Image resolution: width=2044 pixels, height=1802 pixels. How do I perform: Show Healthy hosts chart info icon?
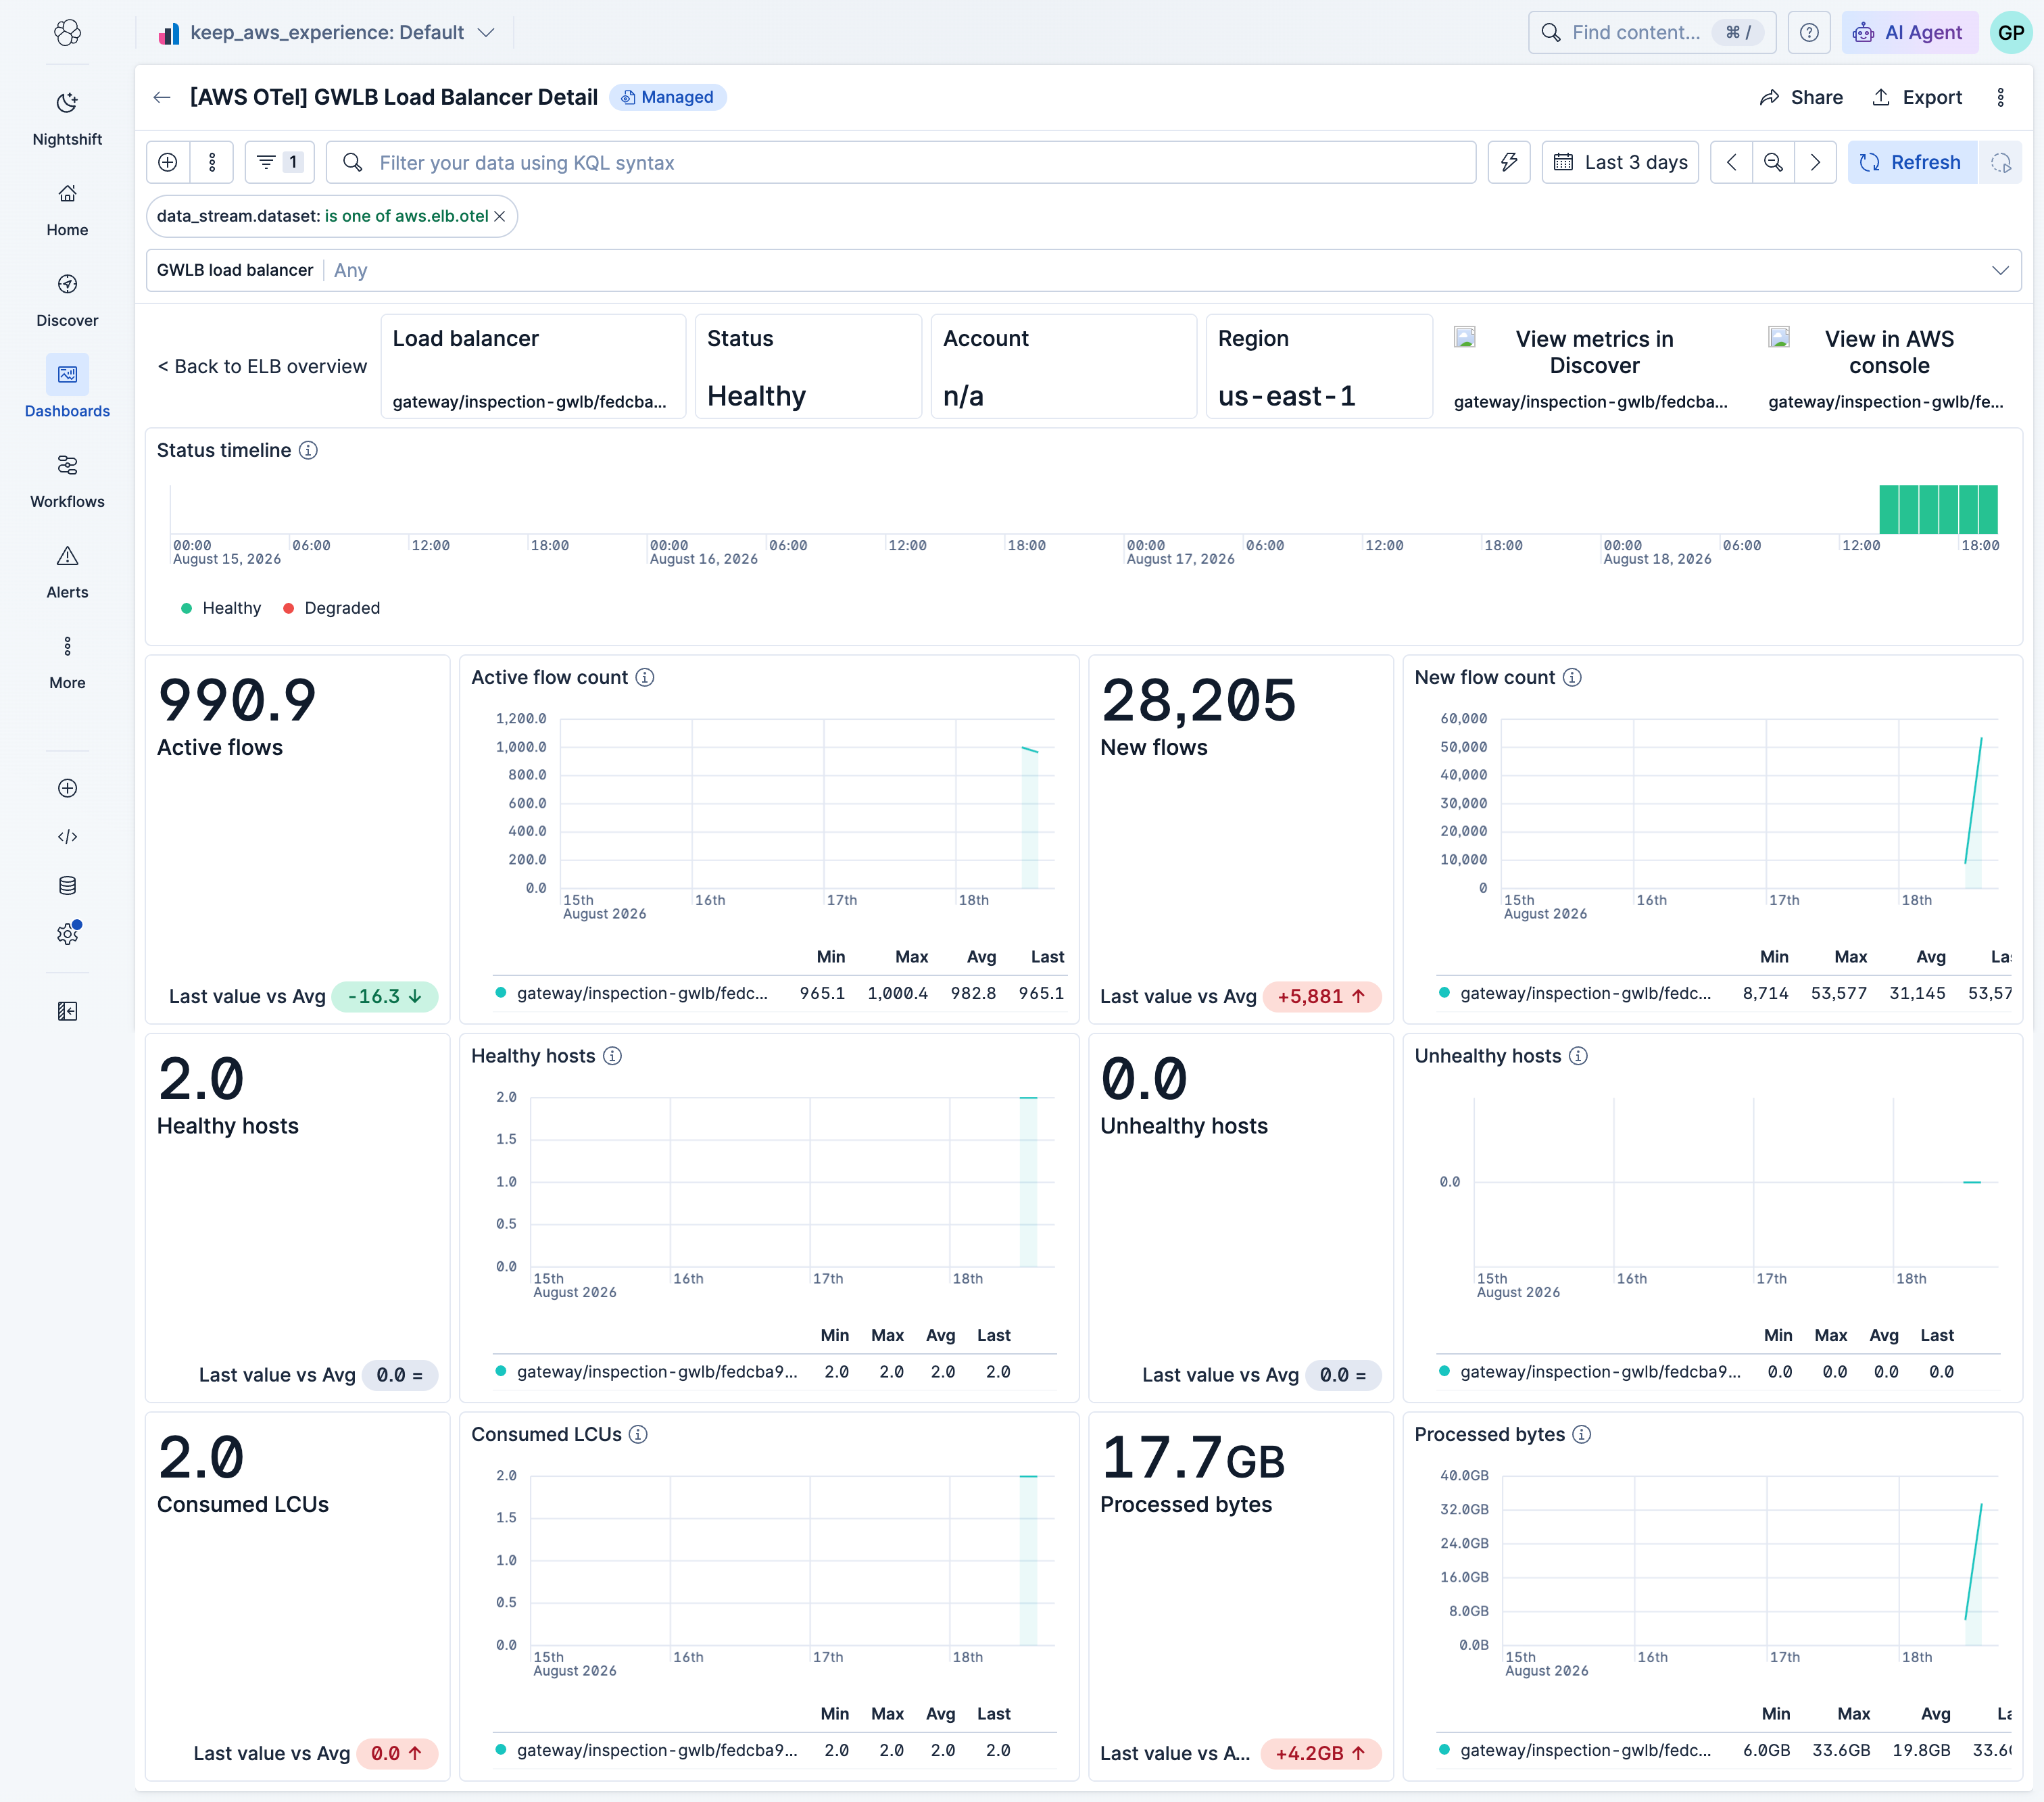click(612, 1056)
